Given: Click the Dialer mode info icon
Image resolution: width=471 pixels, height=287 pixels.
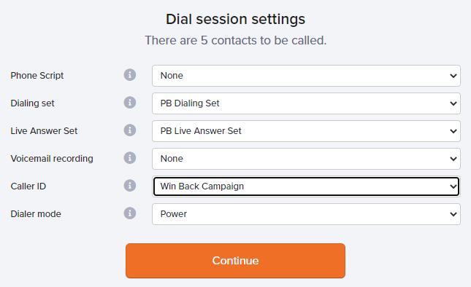Looking at the screenshot, I should [x=130, y=213].
